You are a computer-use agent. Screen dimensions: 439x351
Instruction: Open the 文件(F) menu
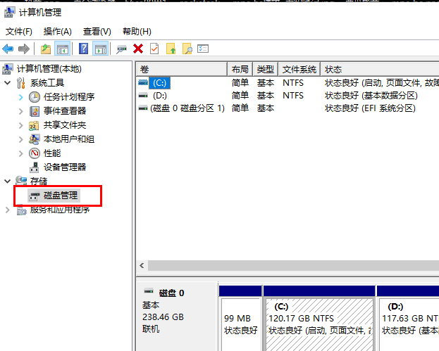19,31
